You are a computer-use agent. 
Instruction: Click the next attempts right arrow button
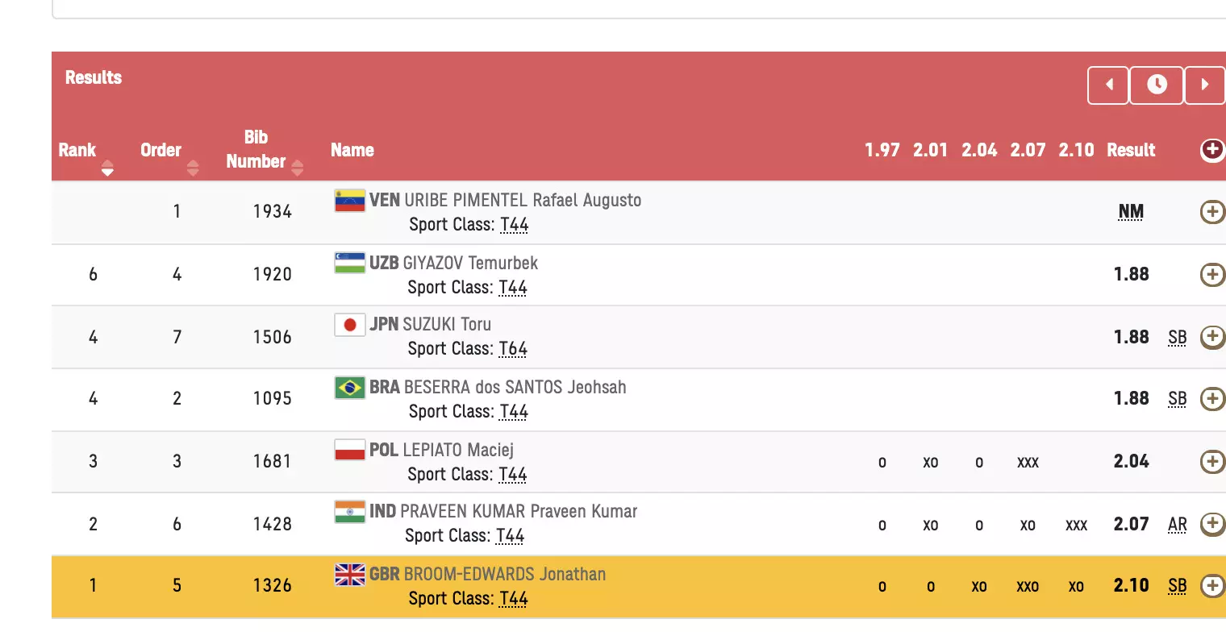pos(1205,85)
